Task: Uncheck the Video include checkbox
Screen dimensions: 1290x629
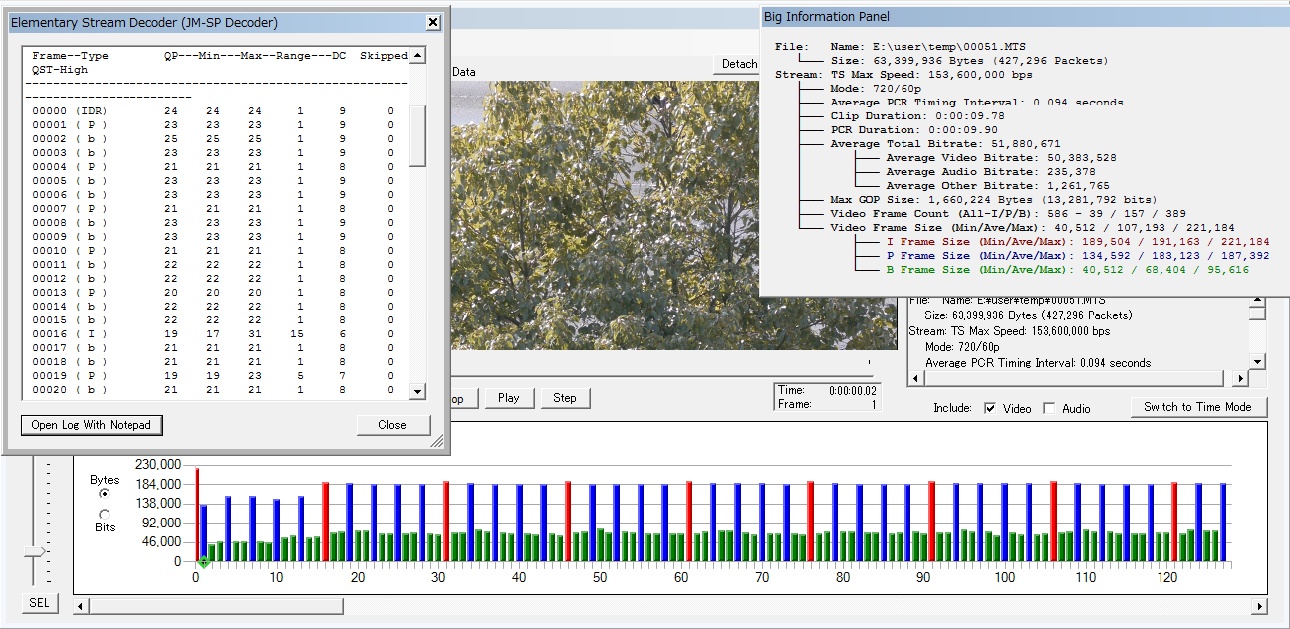Action: click(x=990, y=408)
